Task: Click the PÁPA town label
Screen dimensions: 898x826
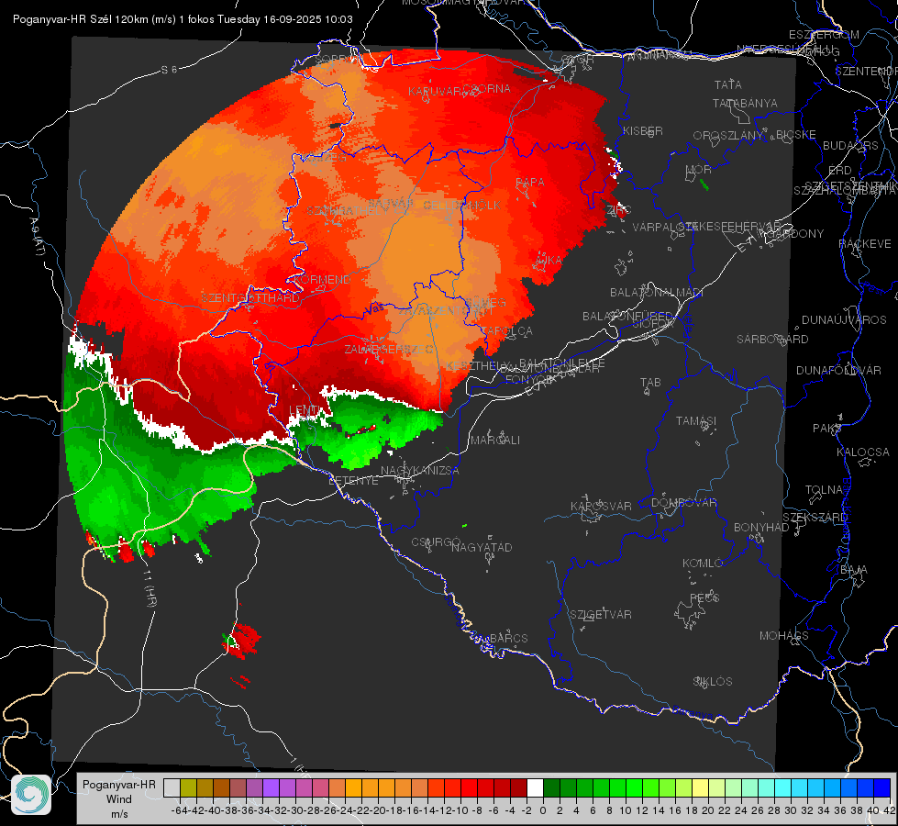Action: (530, 182)
